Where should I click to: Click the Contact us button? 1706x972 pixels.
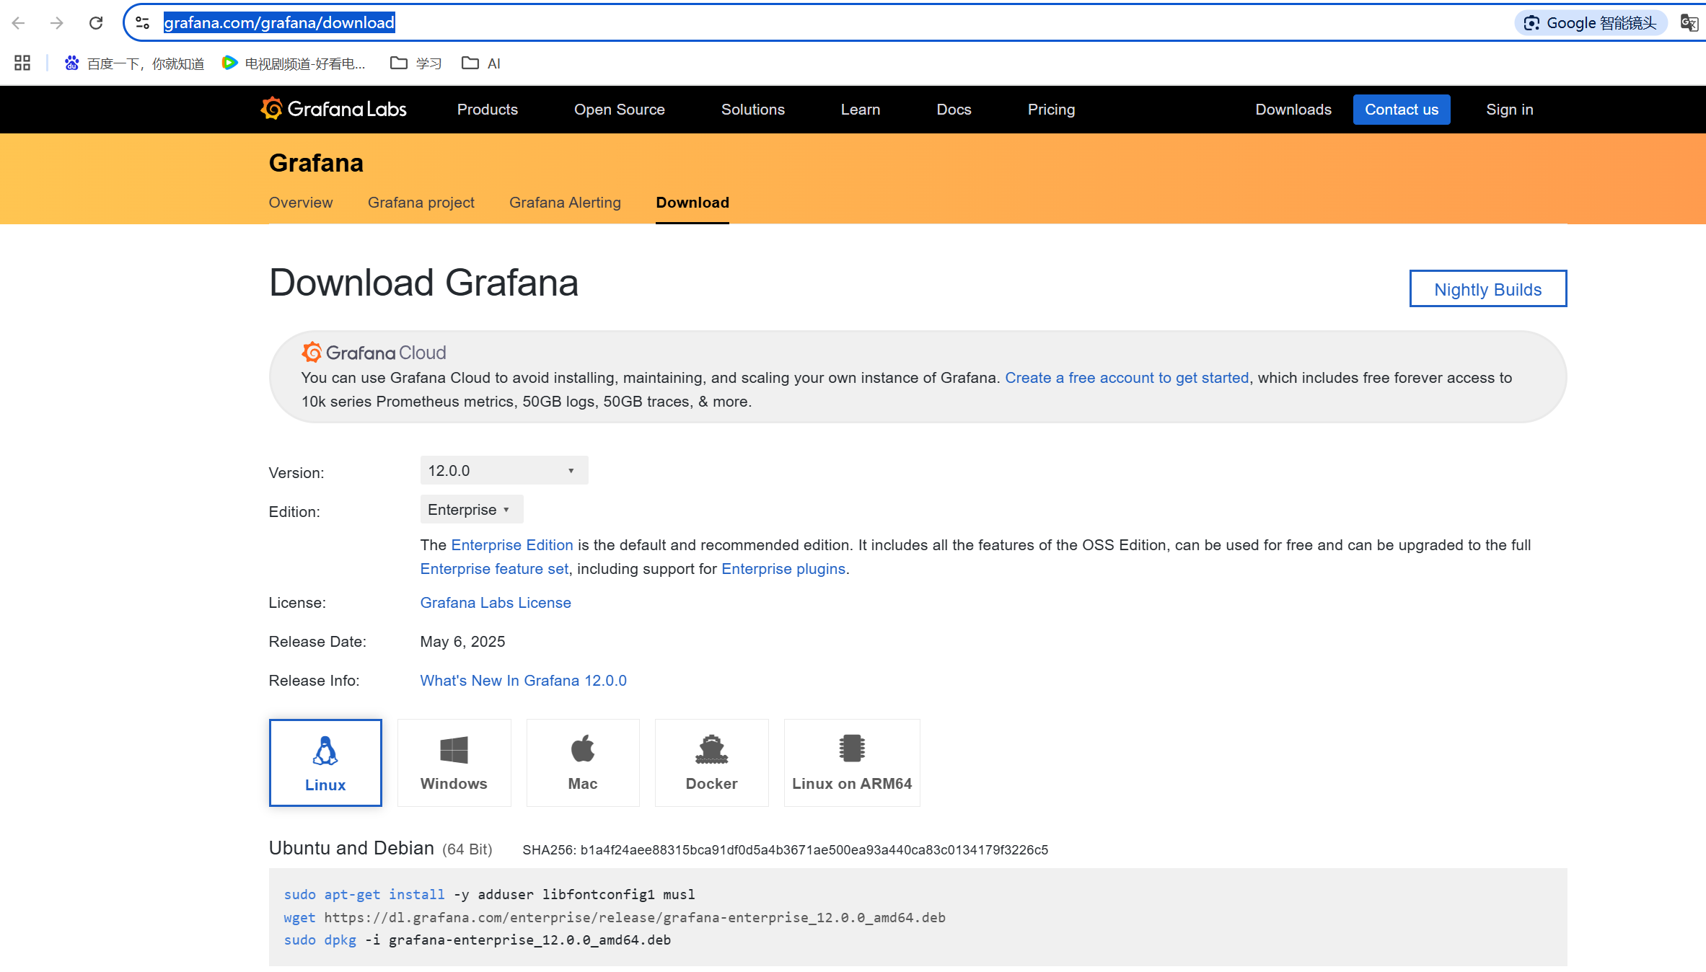point(1402,110)
